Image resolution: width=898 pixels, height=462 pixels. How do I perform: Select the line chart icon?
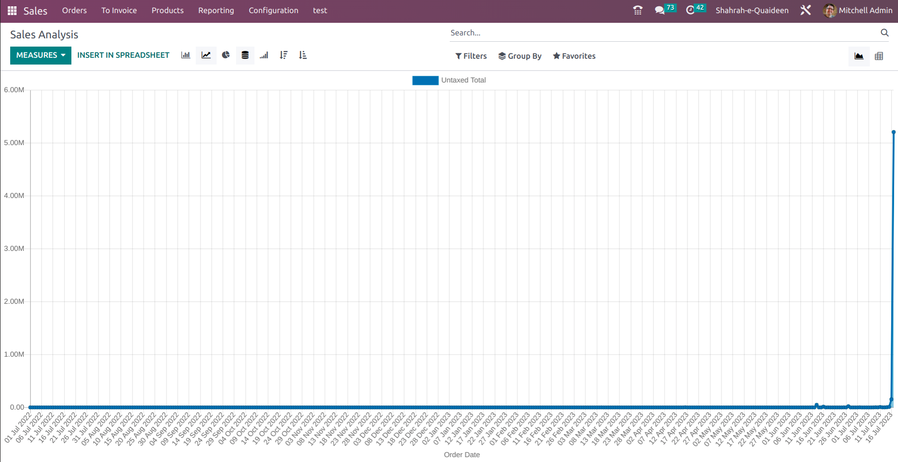[206, 55]
